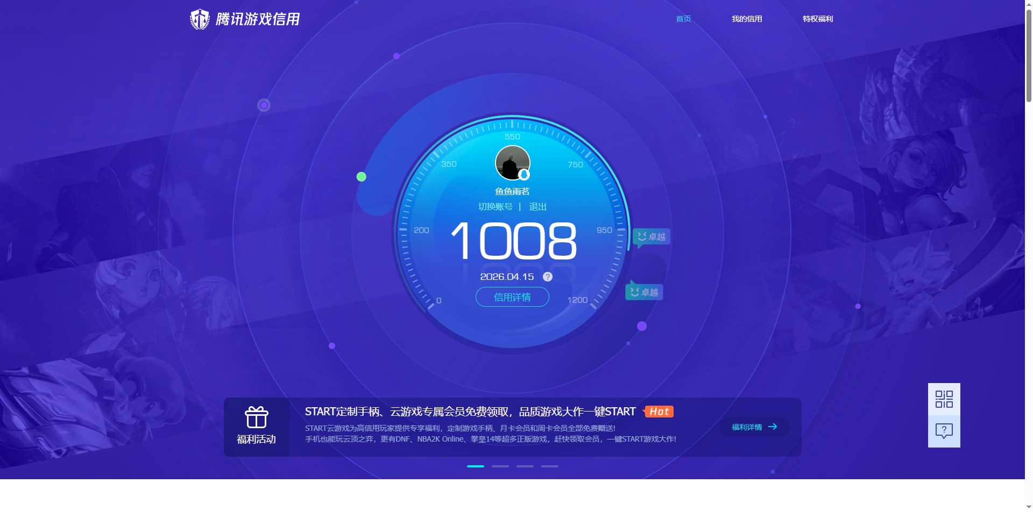Open the feedback question-mark icon
Viewport: 1033px width, 512px height.
click(x=943, y=431)
